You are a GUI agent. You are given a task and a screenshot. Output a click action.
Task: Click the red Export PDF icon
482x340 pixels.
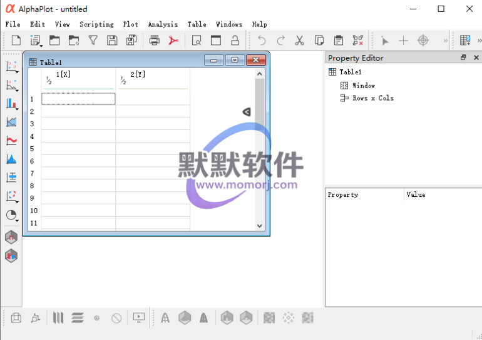coord(173,41)
